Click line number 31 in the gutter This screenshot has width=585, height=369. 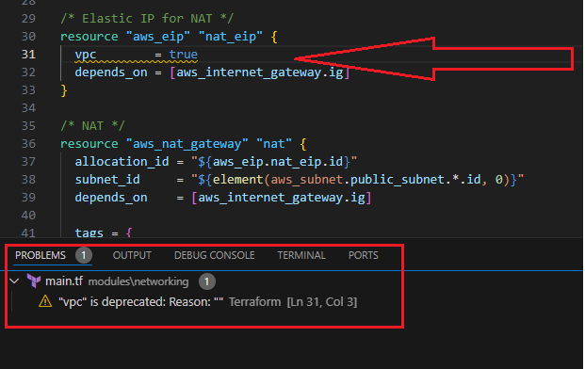coord(28,55)
